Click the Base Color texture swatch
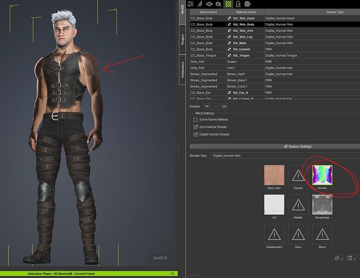 [274, 175]
